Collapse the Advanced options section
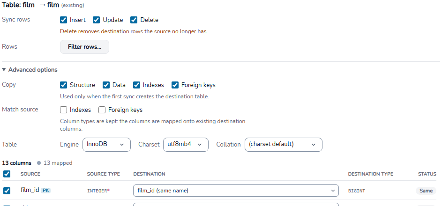Image resolution: width=442 pixels, height=206 pixels. [x=30, y=70]
